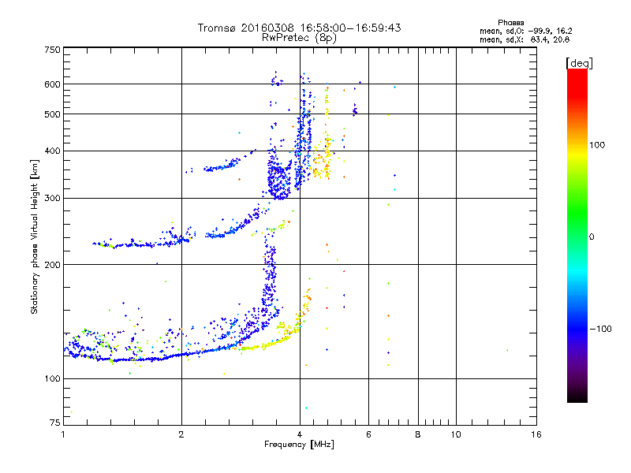Click the y-axis tick label '300'
Viewport: 631px width, 473px height.
tap(52, 199)
